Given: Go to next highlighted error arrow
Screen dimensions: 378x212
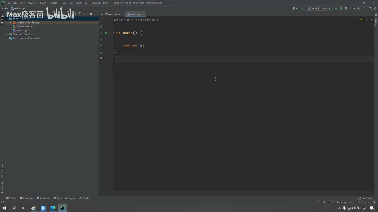Looking at the screenshot, I should click(372, 19).
